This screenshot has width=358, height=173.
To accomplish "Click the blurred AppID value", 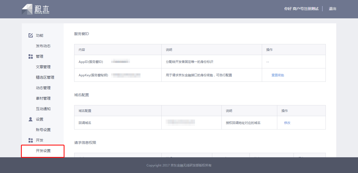I will 121,62.
